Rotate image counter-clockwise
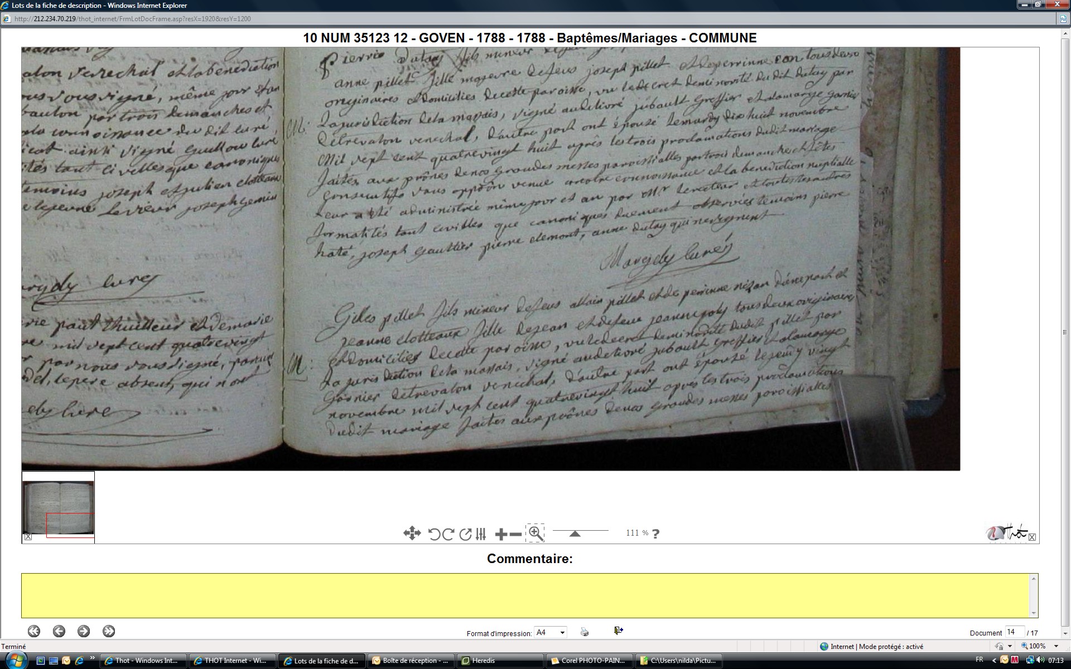1071x669 pixels. [434, 534]
